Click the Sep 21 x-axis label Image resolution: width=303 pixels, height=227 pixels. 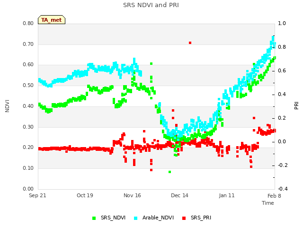point(37,195)
